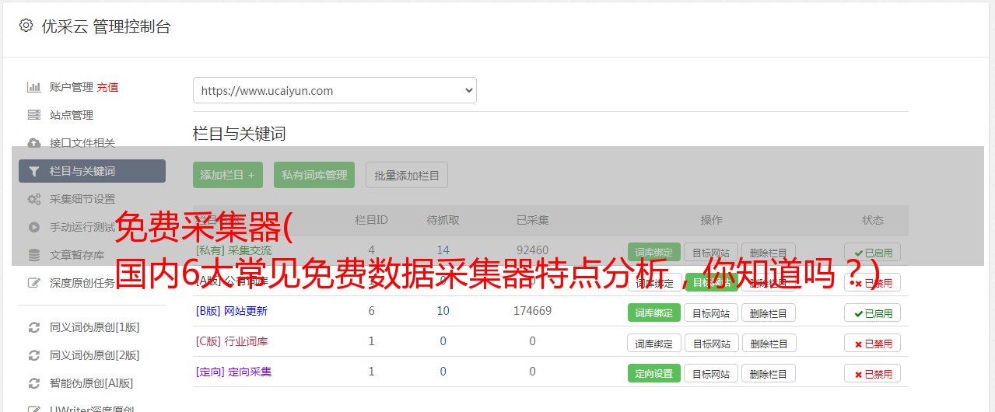Toggle 已启用 status for the 采集交流 row
Screen dimensions: 995x412
[x=873, y=252]
